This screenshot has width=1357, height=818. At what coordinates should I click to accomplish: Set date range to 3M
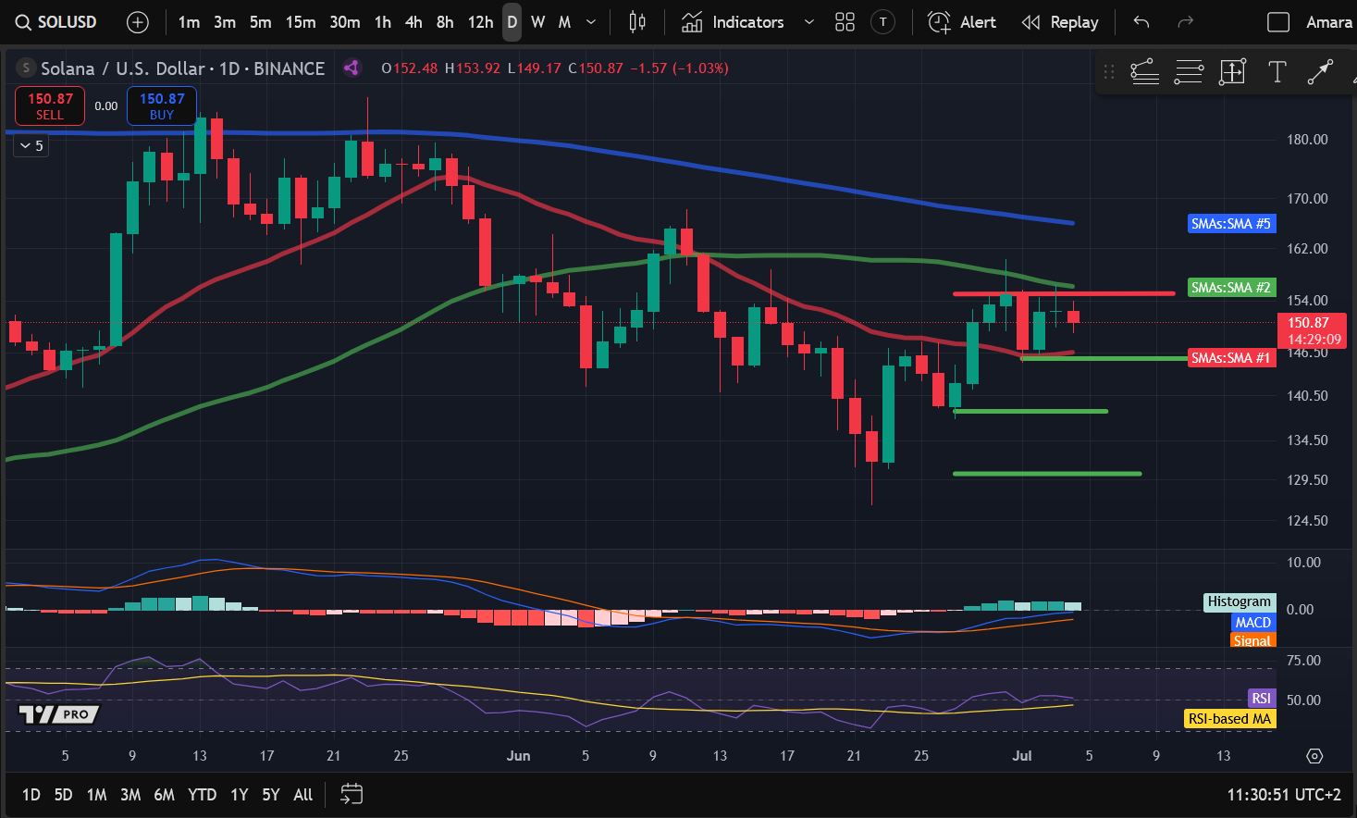(130, 795)
